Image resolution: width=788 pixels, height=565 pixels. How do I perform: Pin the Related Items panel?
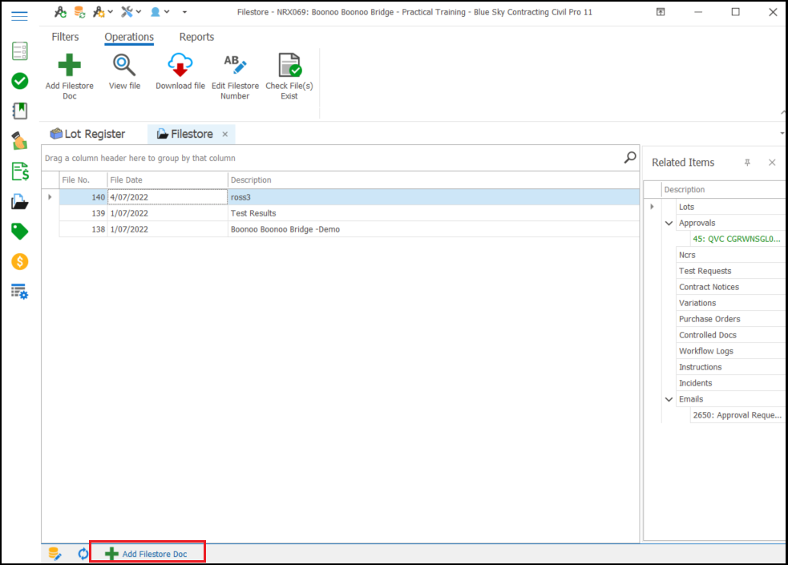(747, 163)
